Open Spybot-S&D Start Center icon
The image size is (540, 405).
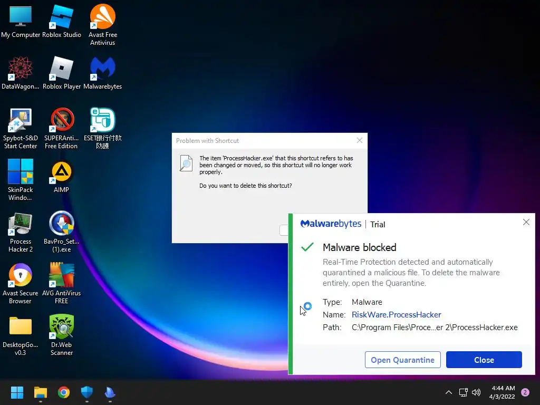click(x=21, y=129)
